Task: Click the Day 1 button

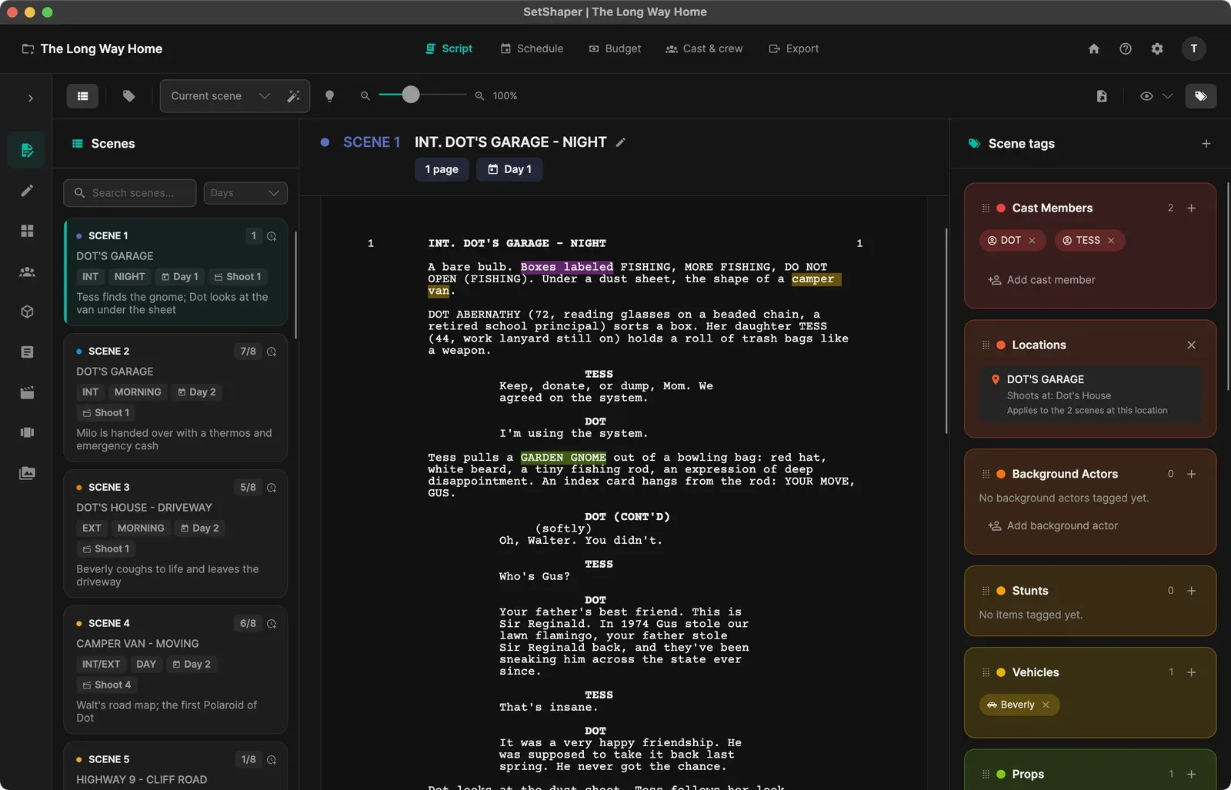Action: click(509, 169)
